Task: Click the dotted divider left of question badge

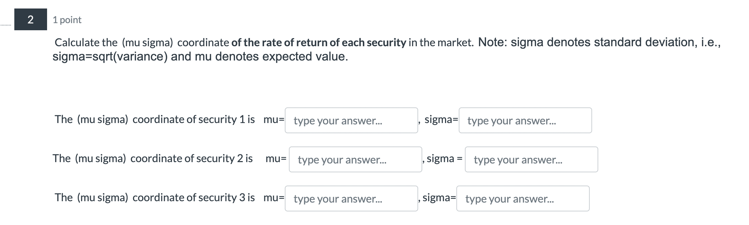Action: pyautogui.click(x=5, y=24)
